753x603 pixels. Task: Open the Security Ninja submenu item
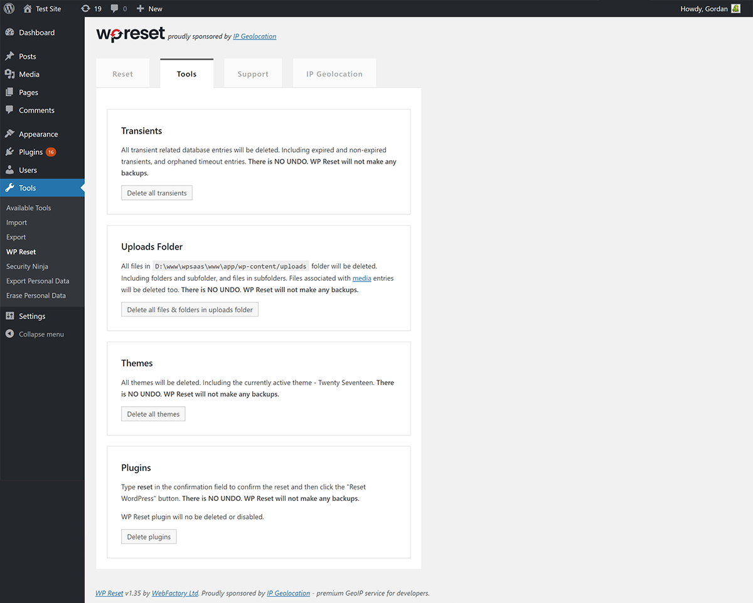pos(27,266)
